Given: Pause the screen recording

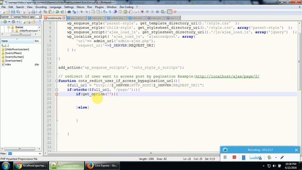Looking at the screenshot, I should tap(225, 157).
